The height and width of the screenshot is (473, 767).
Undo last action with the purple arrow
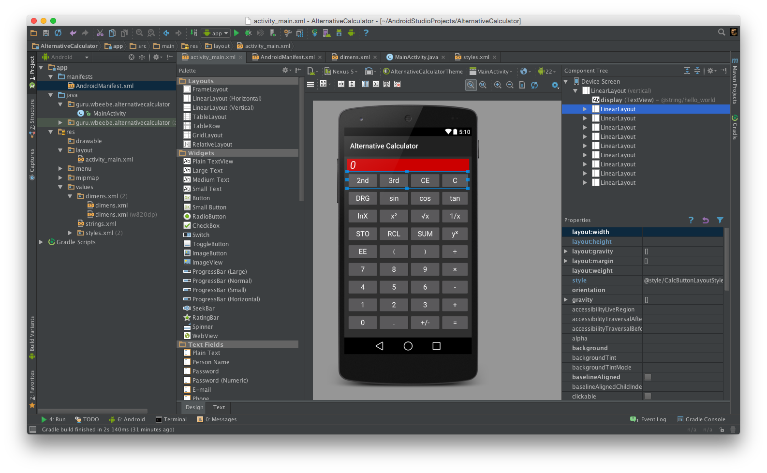point(73,33)
